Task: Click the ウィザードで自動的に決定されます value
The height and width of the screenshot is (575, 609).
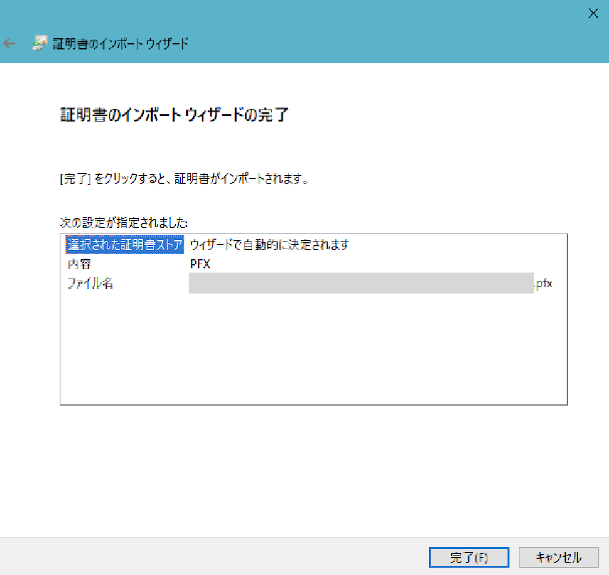Action: [269, 245]
